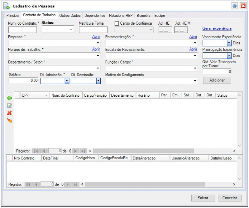This screenshot has width=249, height=208.
Task: Enable the Cargo de Confiança checkbox
Action: click(117, 23)
